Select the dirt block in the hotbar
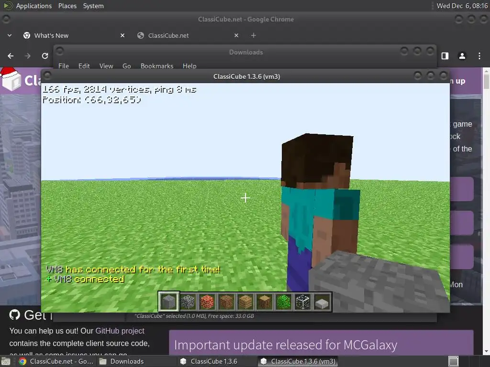The width and height of the screenshot is (490, 367). click(x=226, y=302)
